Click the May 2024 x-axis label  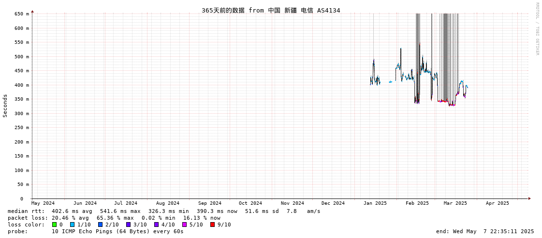coord(43,203)
